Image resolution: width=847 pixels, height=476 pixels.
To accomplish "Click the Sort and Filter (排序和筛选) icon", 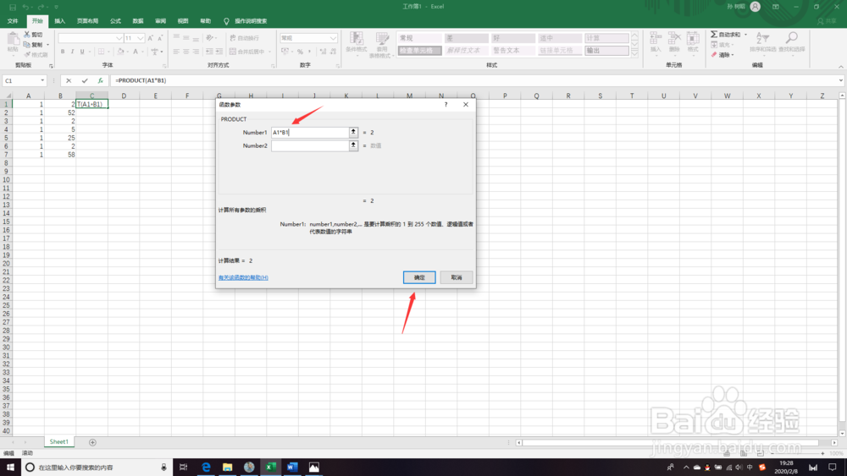I will [x=762, y=38].
